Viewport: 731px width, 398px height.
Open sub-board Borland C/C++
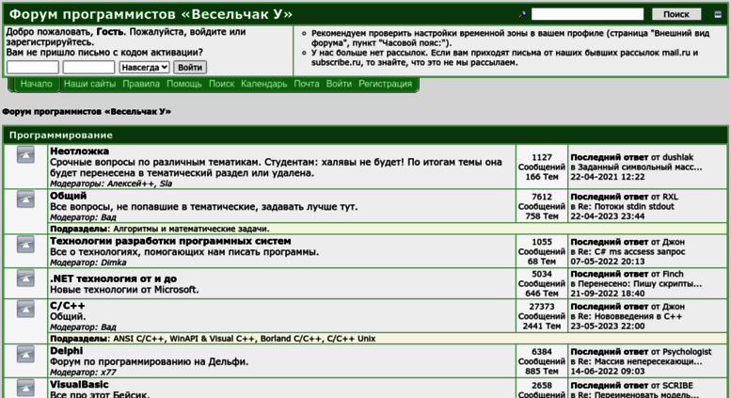click(291, 339)
